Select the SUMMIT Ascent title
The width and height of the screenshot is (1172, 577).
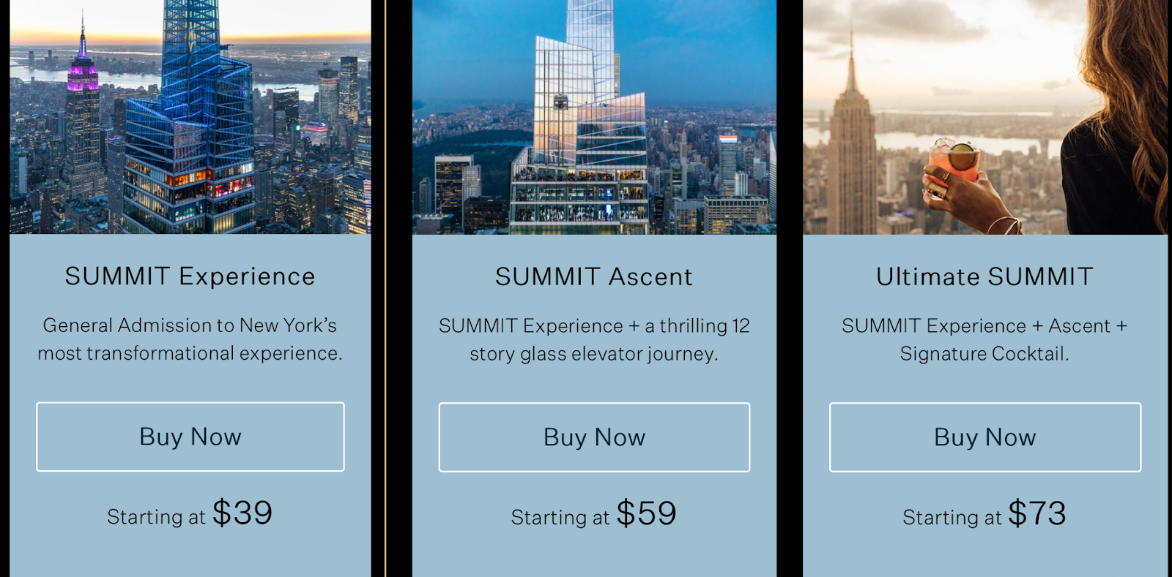click(x=594, y=277)
